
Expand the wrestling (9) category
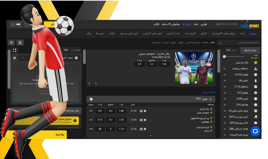225,80
